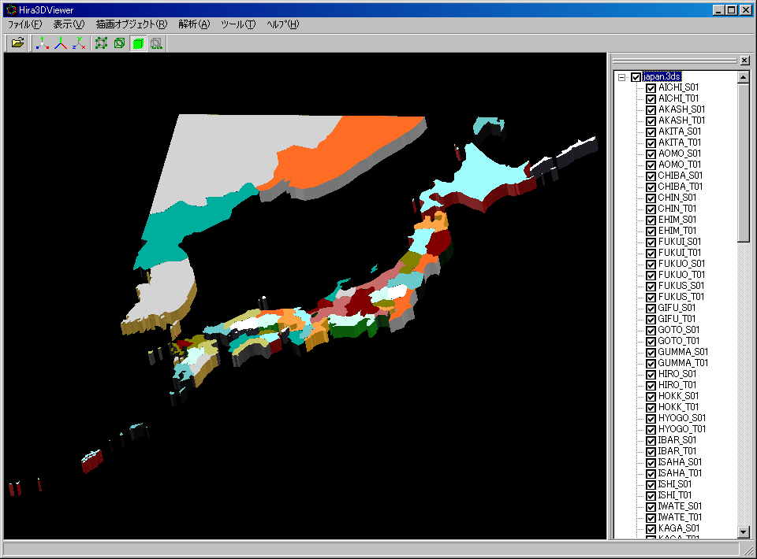757x559 pixels.
Task: Select the FUKUO_T01 tree item label
Action: point(681,275)
